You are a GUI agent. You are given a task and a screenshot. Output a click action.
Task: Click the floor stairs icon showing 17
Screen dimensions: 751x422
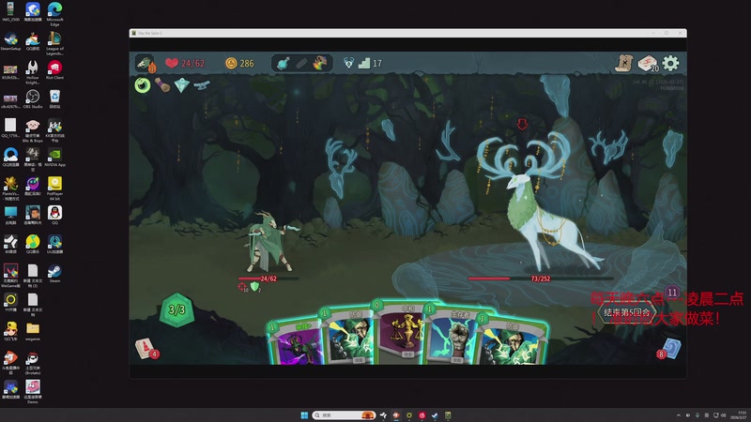point(364,63)
